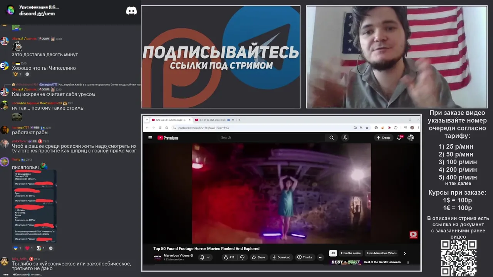Open YouTube notifications bell with 9+ badge
The width and height of the screenshot is (493, 277).
tap(400, 137)
